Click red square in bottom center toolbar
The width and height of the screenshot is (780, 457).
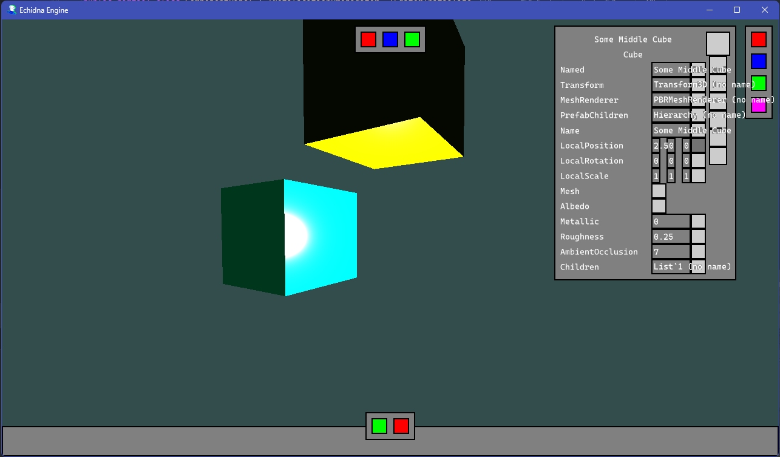point(401,426)
